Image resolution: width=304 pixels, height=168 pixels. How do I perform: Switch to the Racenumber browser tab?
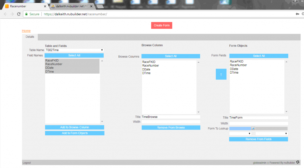25,7
